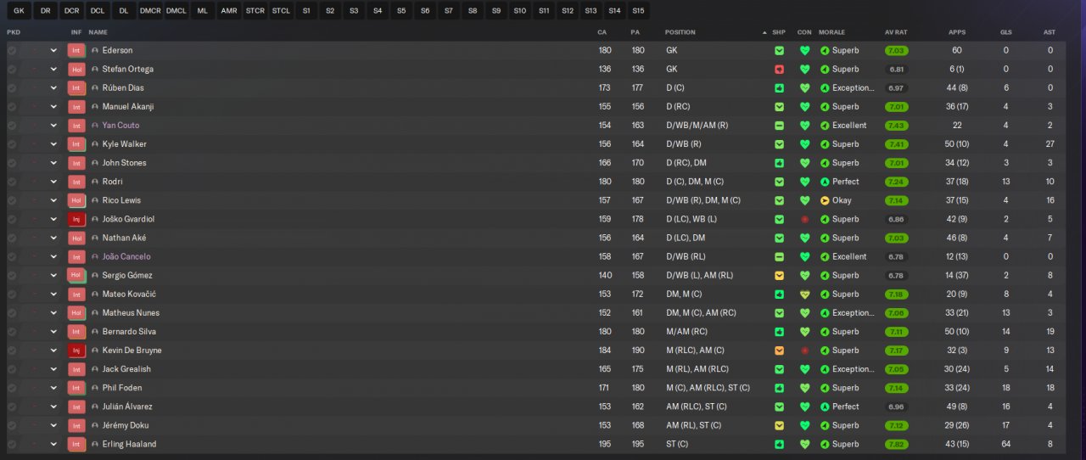Image resolution: width=1086 pixels, height=460 pixels.
Task: Toggle the picked checkmark for Rodri
Action: coord(12,182)
